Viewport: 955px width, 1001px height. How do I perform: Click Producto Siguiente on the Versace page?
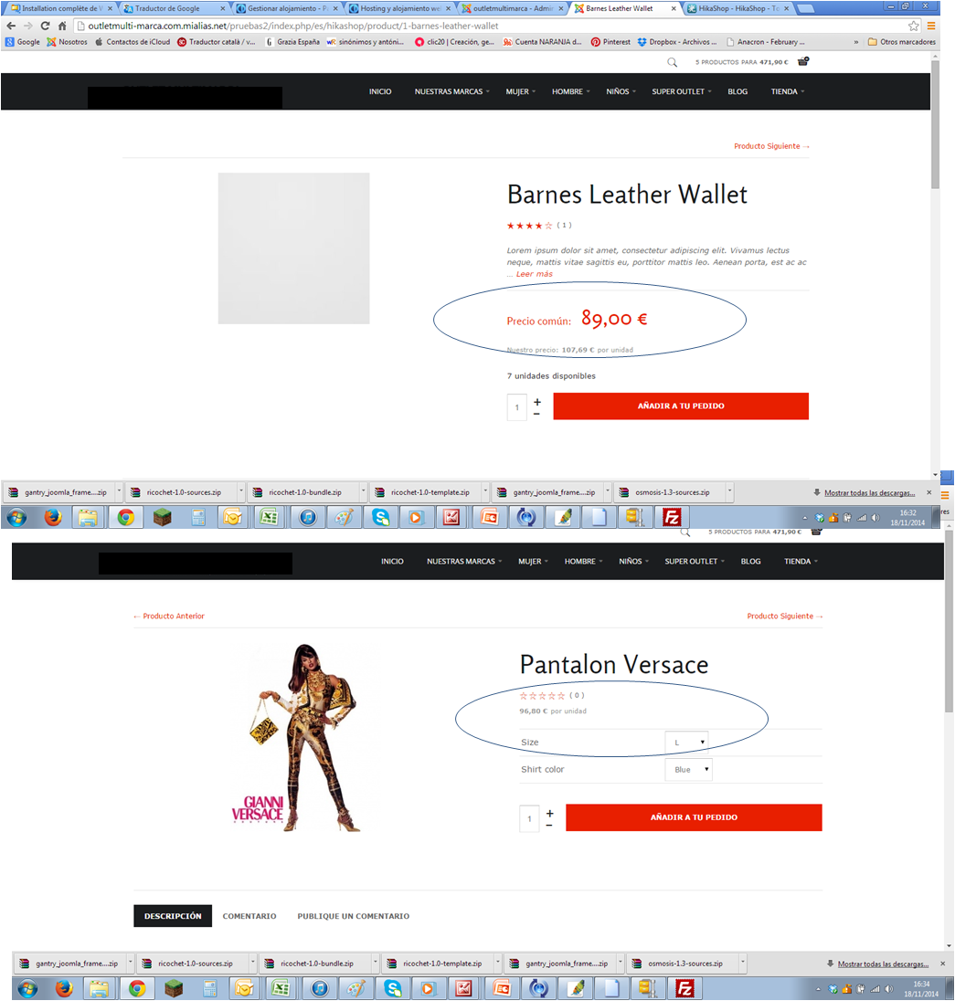pyautogui.click(x=785, y=616)
